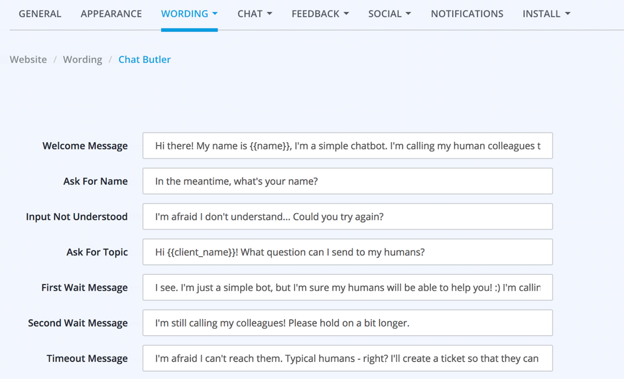Image resolution: width=624 pixels, height=379 pixels.
Task: Select the Ask For Topic label
Action: point(97,252)
